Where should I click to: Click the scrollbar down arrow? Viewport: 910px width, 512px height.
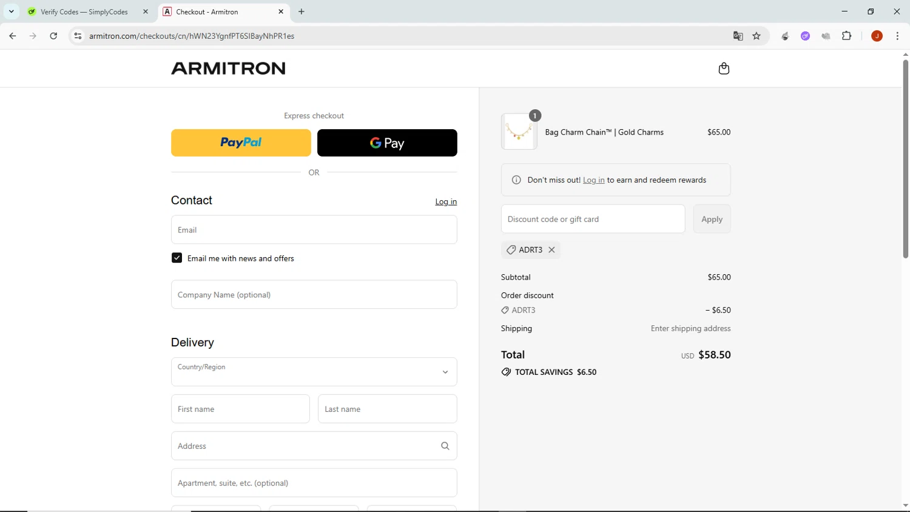tap(905, 505)
